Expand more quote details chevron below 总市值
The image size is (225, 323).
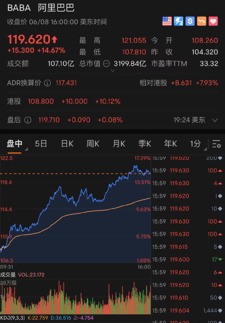pos(112,71)
